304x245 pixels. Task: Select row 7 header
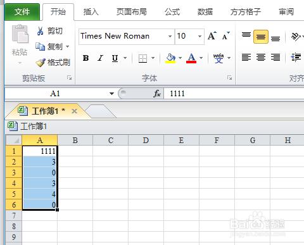(14, 215)
